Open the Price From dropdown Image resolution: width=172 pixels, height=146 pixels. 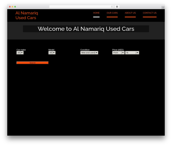118,53
